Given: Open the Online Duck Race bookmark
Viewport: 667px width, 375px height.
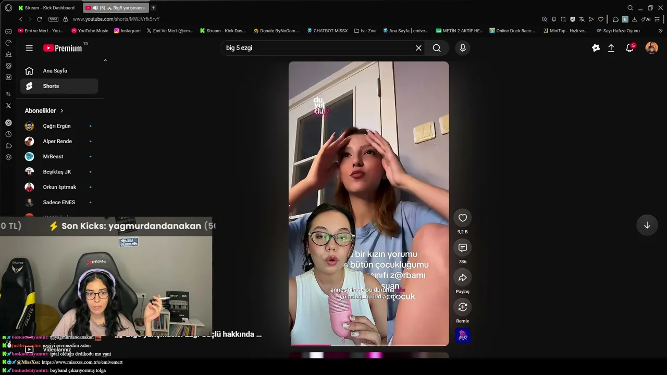Looking at the screenshot, I should (512, 31).
